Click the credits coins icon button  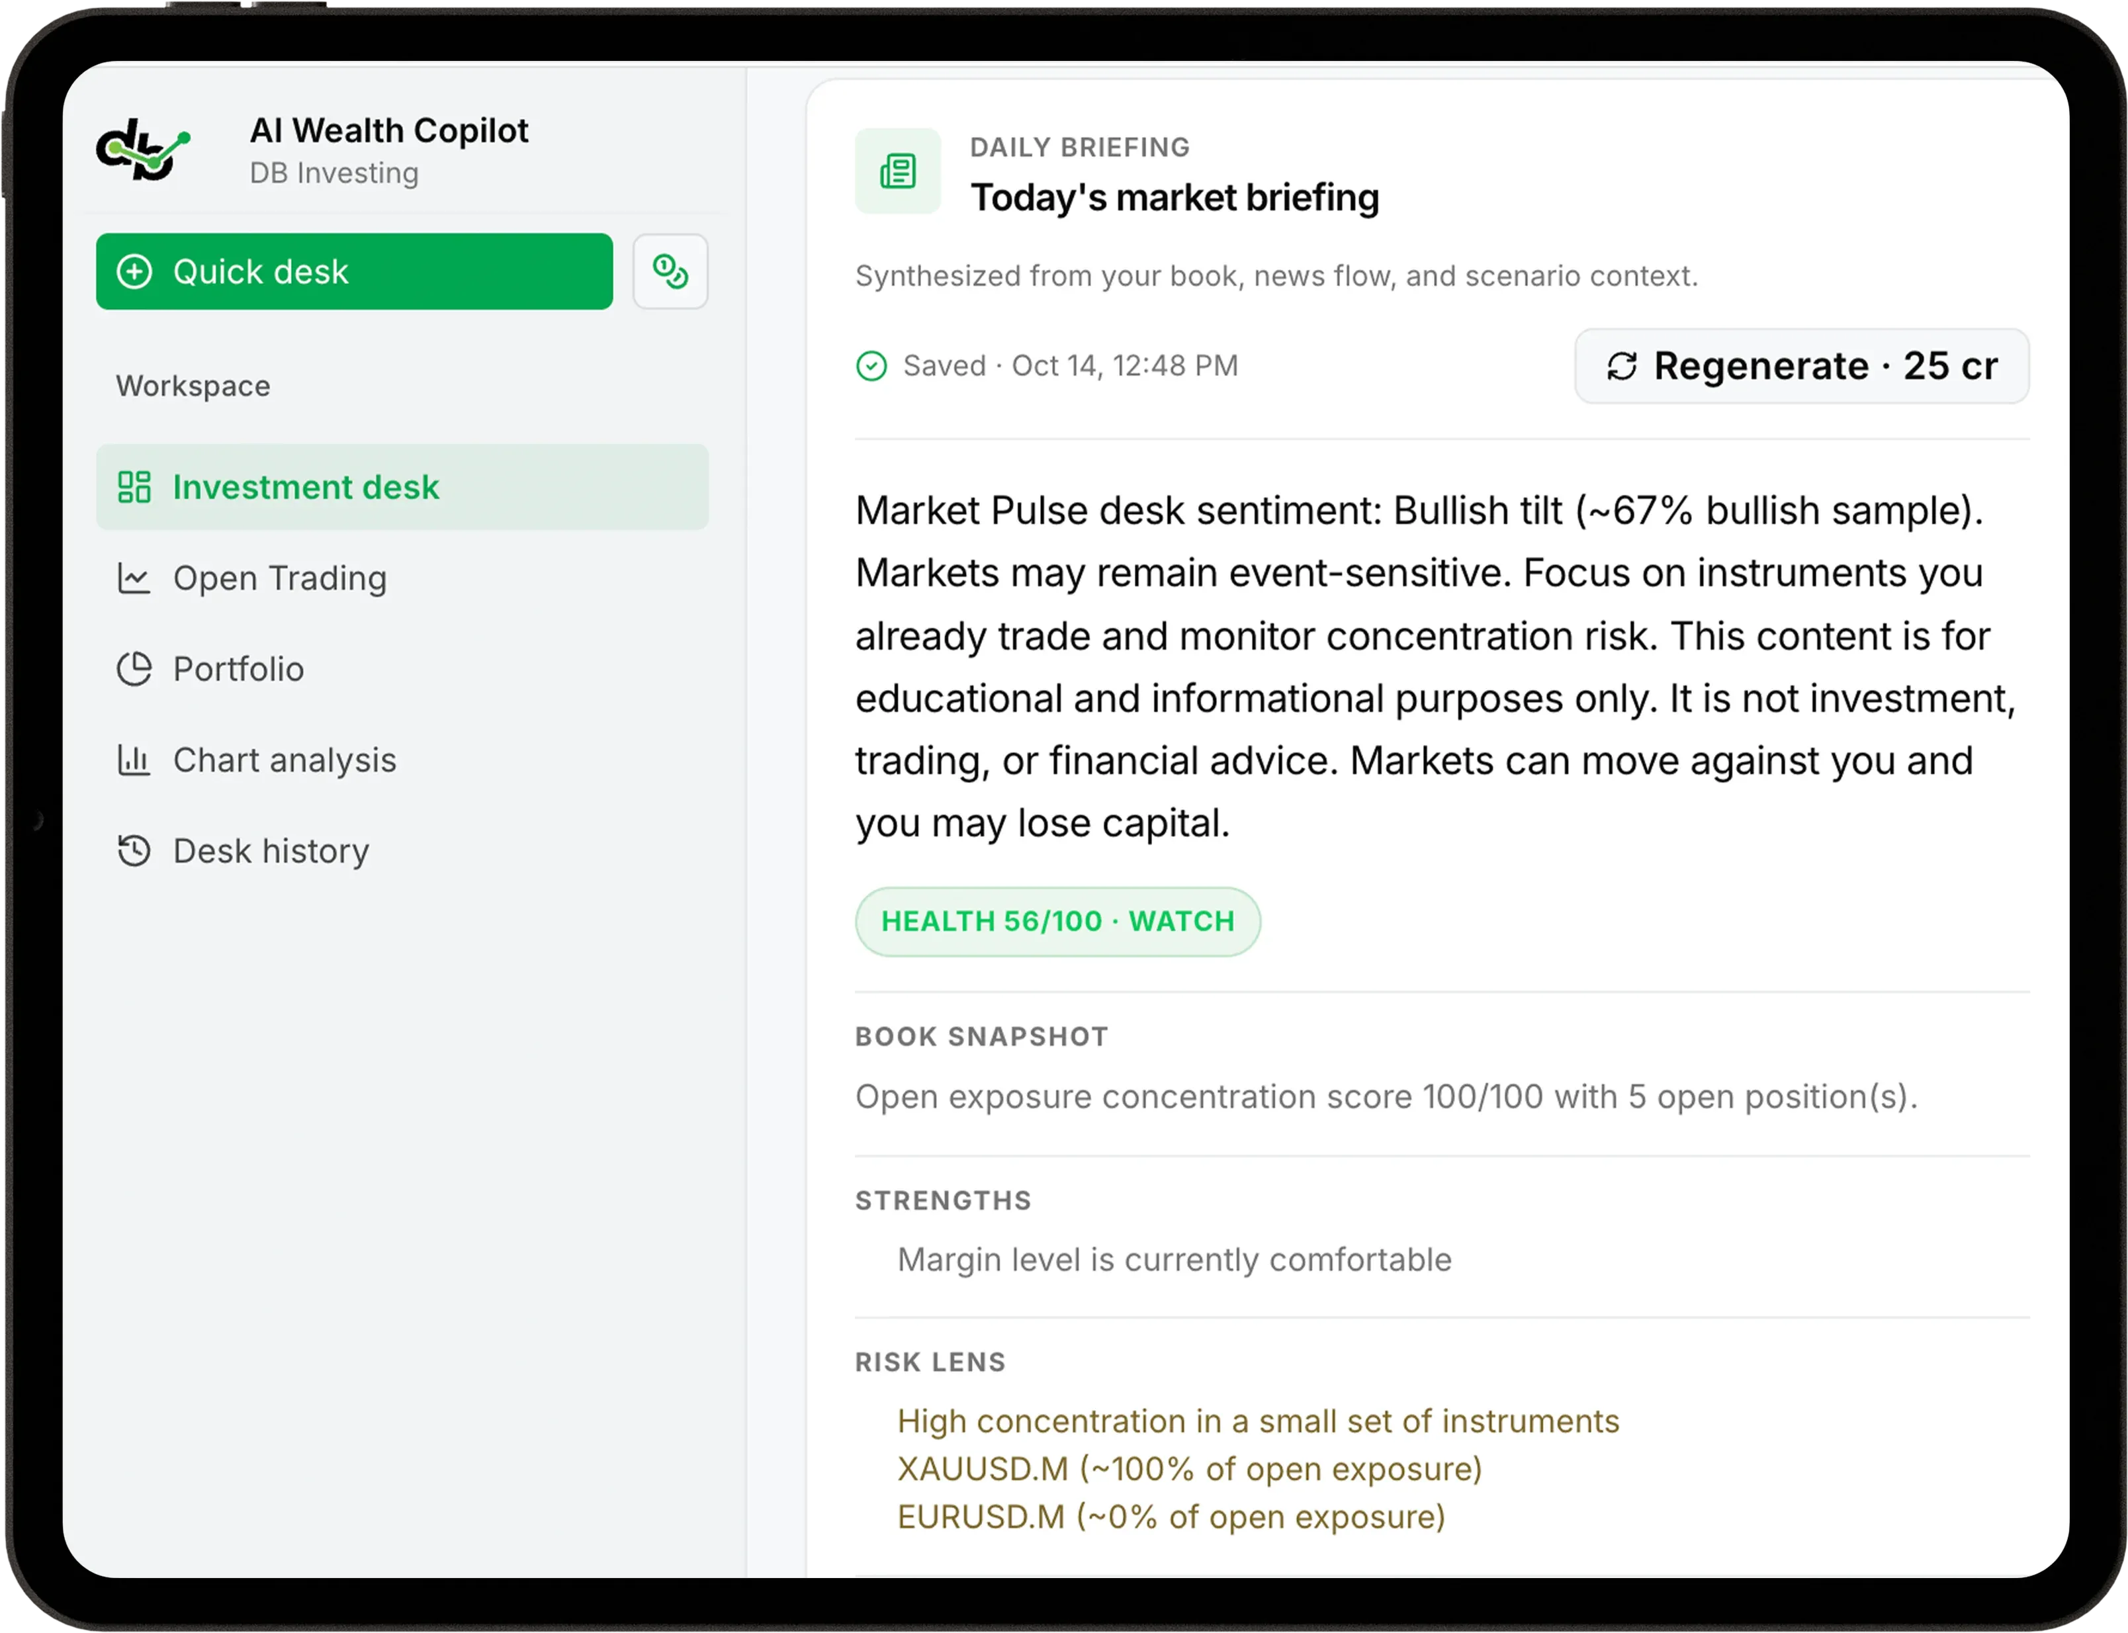670,271
